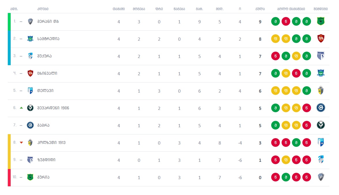Click the red down arrow beside კოლხეთი 1913
The width and height of the screenshot is (339, 195).
point(21,142)
